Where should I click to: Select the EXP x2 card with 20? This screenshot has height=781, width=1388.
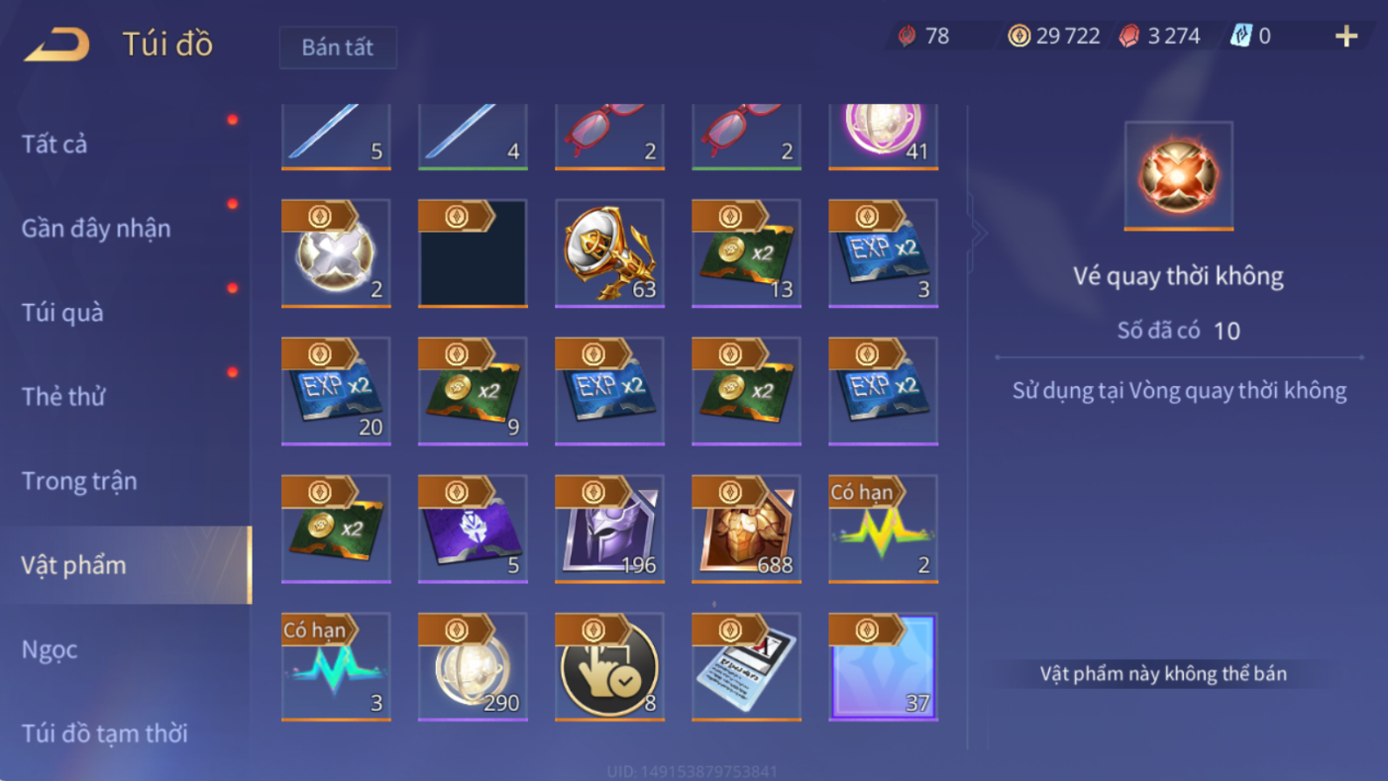pyautogui.click(x=336, y=391)
